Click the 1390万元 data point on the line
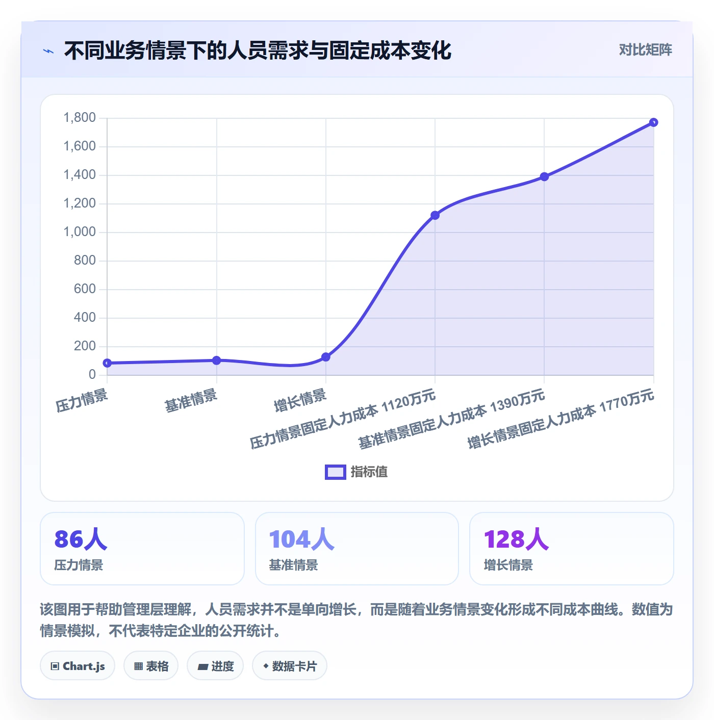This screenshot has height=720, width=714. click(x=544, y=177)
